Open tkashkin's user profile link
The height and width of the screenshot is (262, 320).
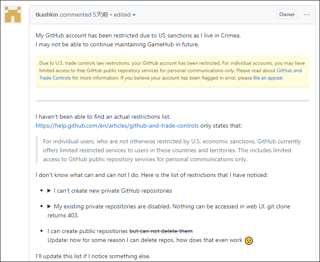tap(47, 14)
